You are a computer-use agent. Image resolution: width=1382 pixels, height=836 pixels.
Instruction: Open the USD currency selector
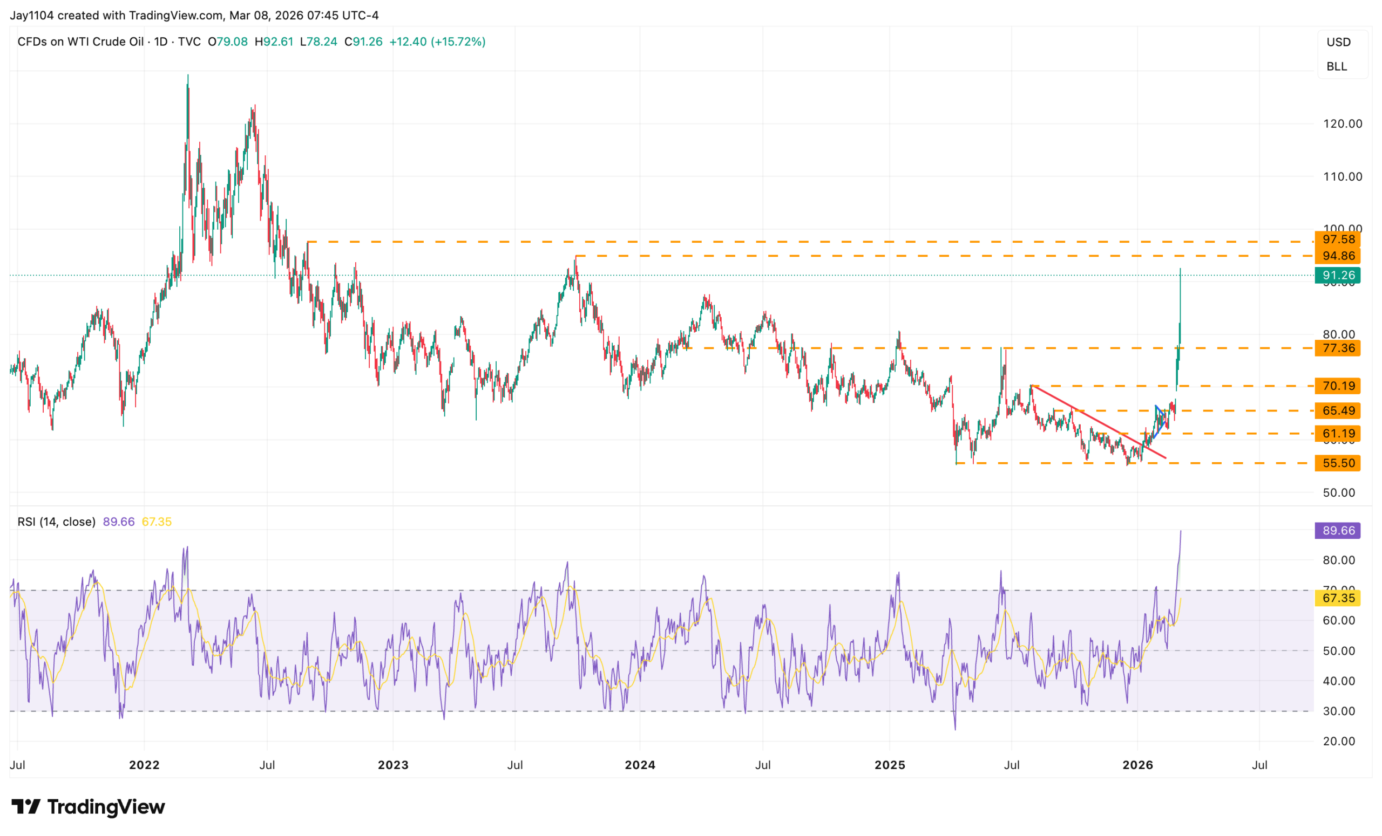1338,42
